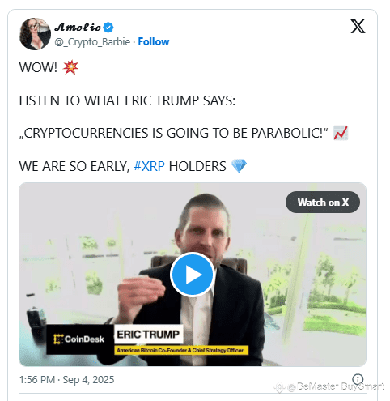The image size is (390, 401).
Task: Click the info icon beside the timestamp
Action: [358, 379]
